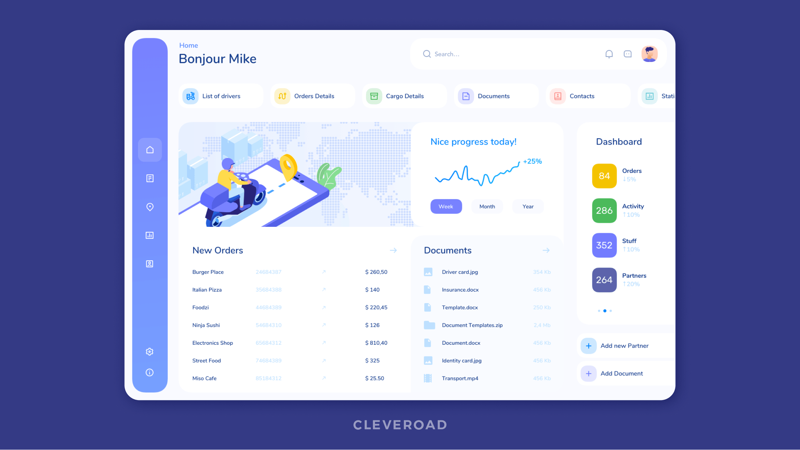Click Burger Place order row

click(x=294, y=272)
